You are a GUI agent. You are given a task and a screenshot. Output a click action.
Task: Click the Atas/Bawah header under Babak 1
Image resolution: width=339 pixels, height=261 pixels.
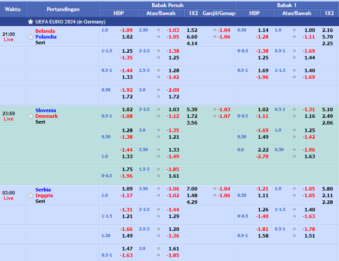pos(297,13)
